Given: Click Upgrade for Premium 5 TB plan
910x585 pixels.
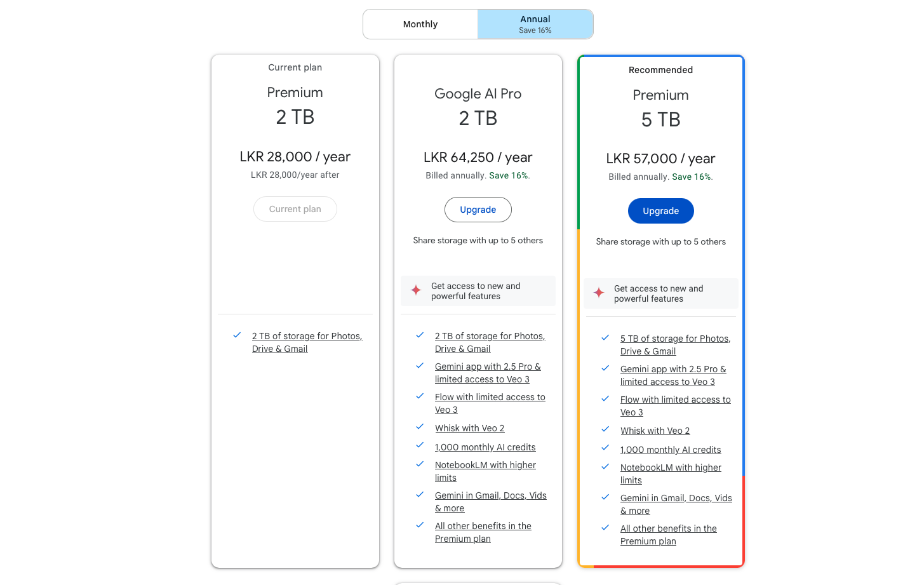Looking at the screenshot, I should coord(661,211).
